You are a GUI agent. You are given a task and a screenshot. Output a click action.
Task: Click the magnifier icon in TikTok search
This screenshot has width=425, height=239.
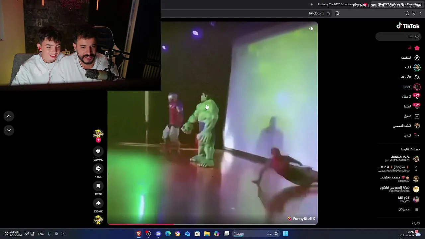[x=417, y=37]
